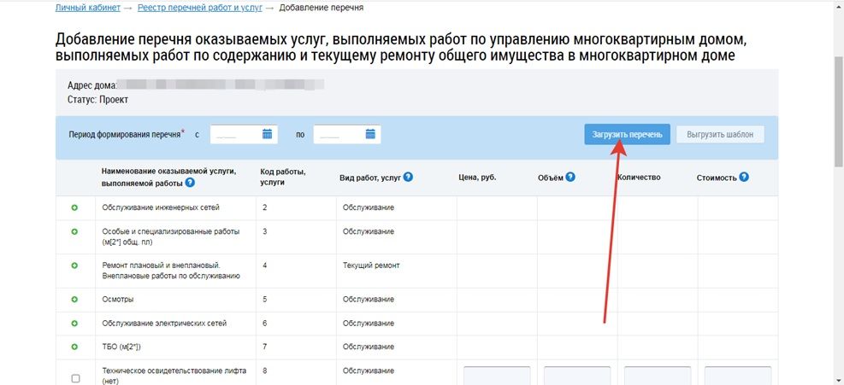
Task: Click Код работы, услуги header
Action: 283,177
